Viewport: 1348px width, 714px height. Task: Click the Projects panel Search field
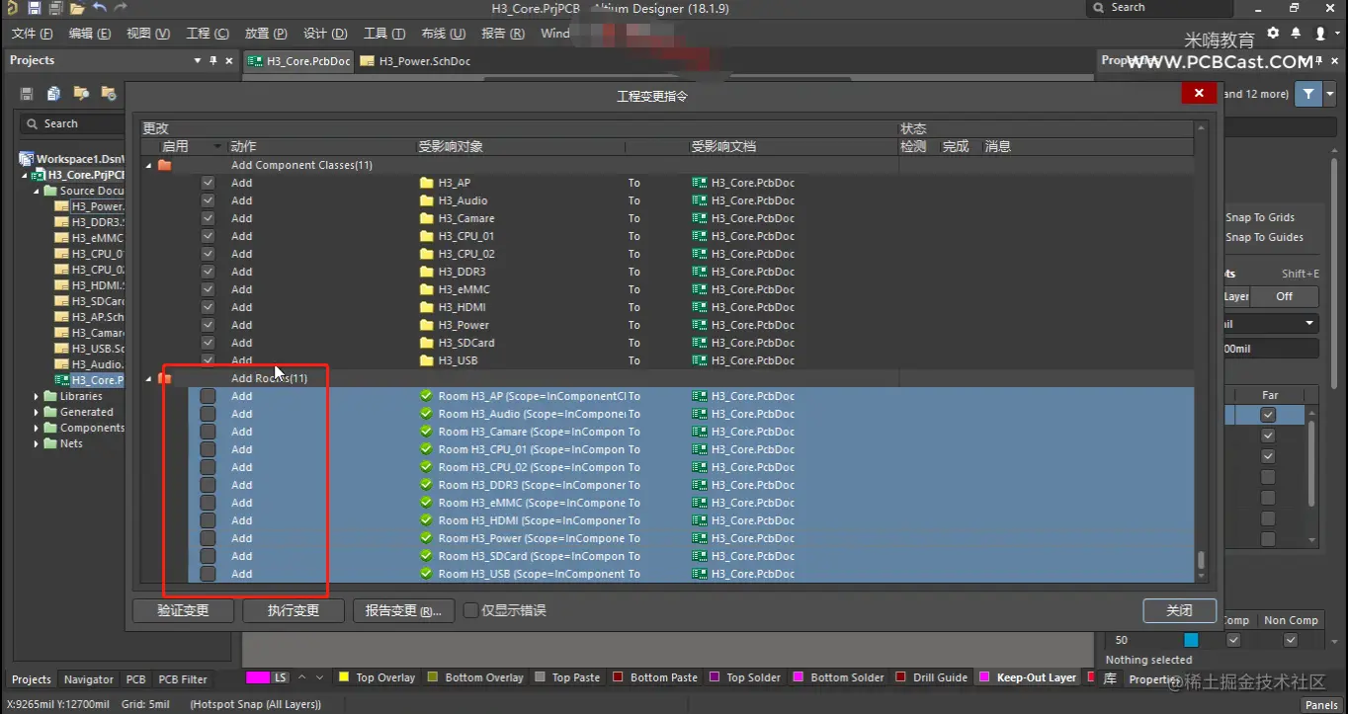(71, 123)
